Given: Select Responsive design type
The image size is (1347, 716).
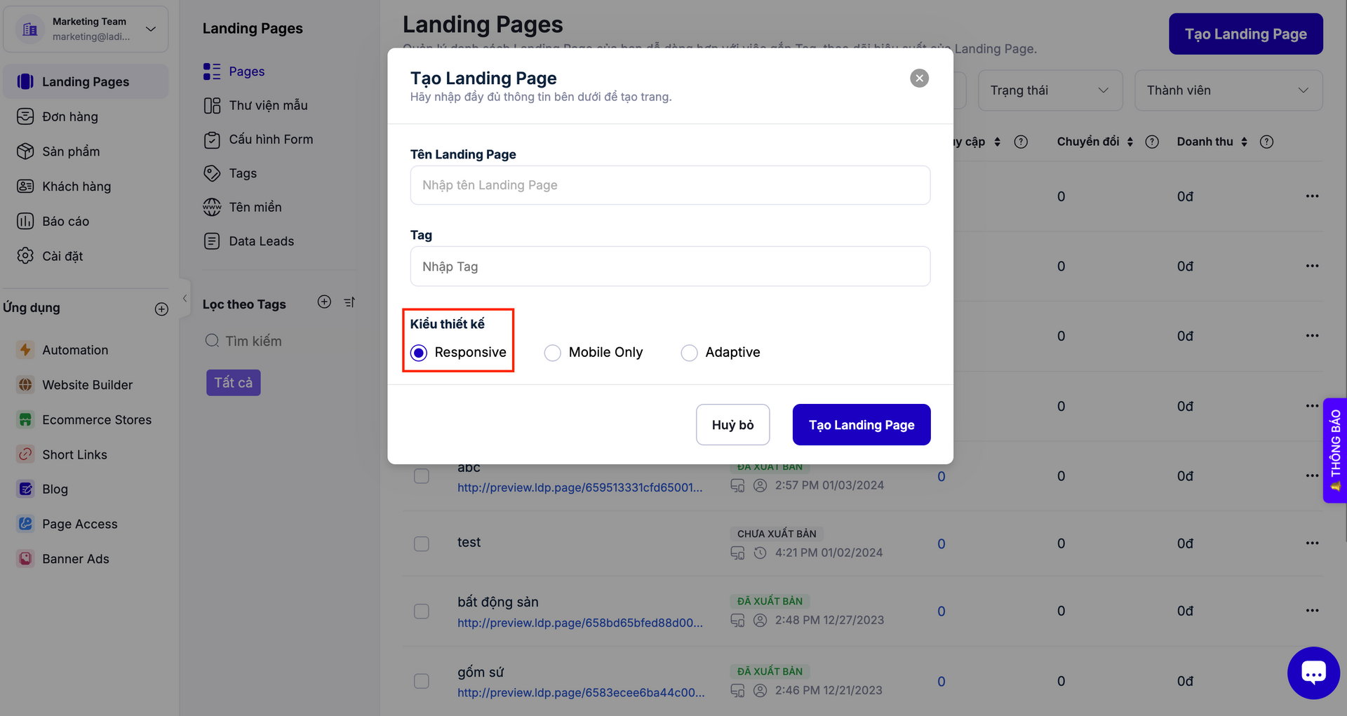Looking at the screenshot, I should [419, 353].
